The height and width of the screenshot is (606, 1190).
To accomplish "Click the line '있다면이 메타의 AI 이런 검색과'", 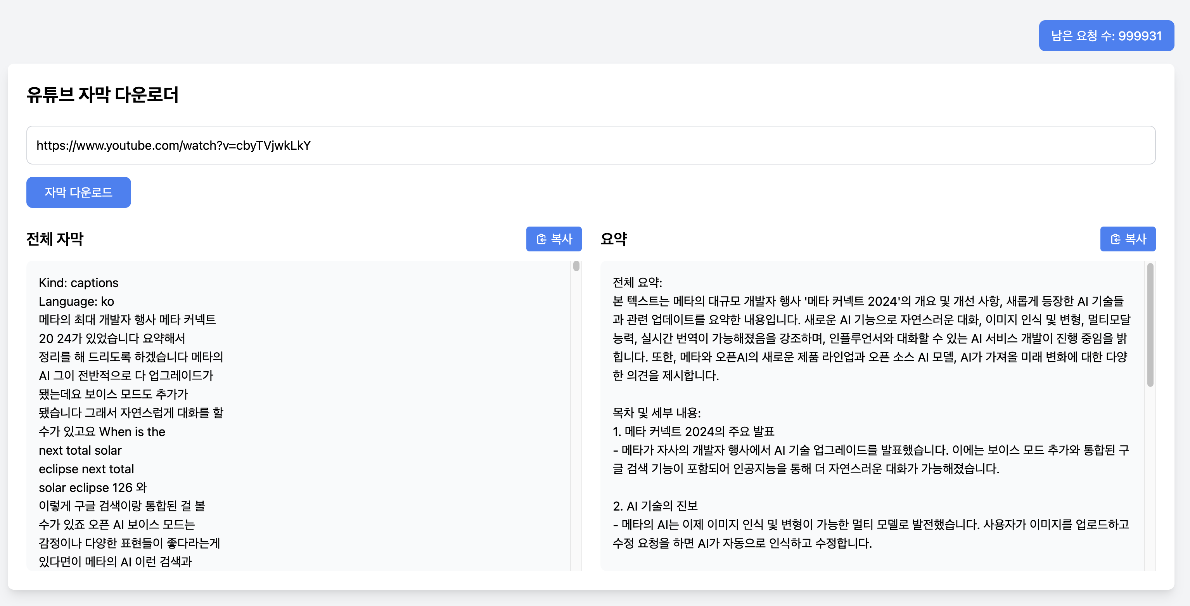I will coord(115,562).
